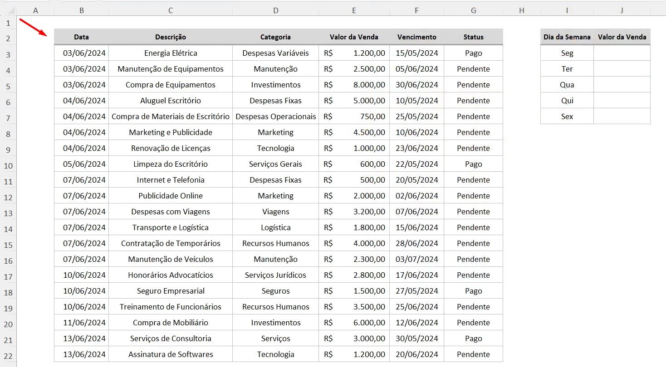Viewport: 666px width, 367px height.
Task: Click the 'Status' header cell
Action: click(473, 37)
